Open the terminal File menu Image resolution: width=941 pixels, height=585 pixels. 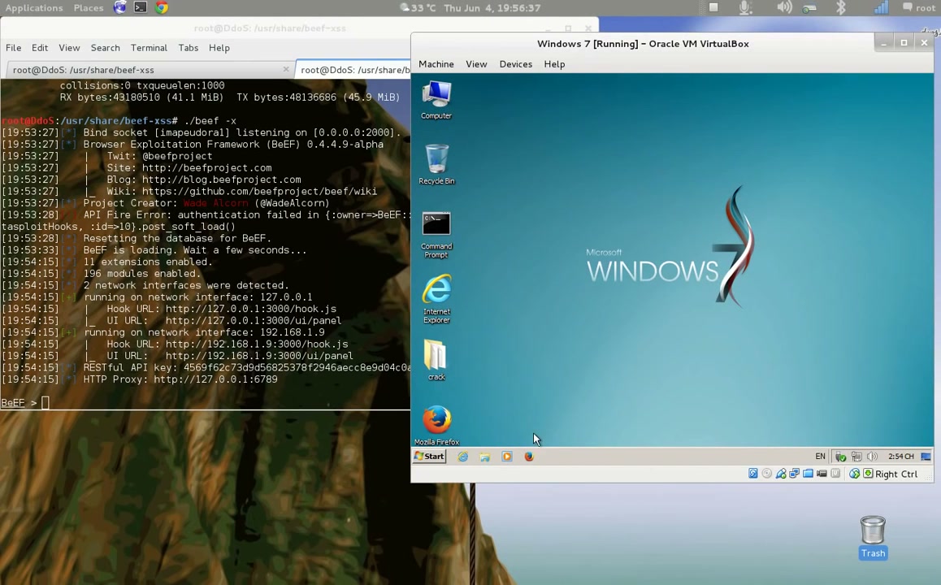13,48
